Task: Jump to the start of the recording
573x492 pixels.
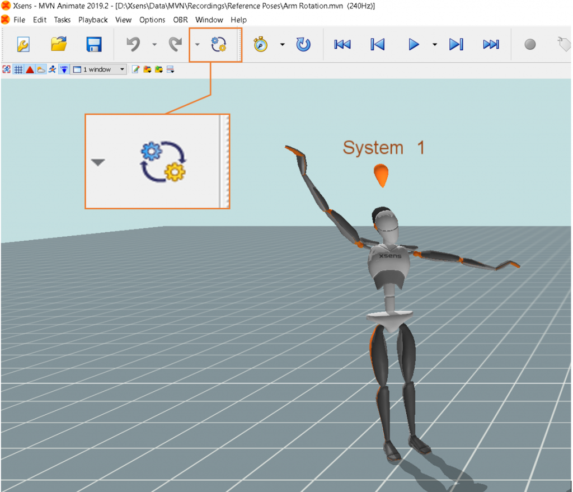Action: [342, 45]
